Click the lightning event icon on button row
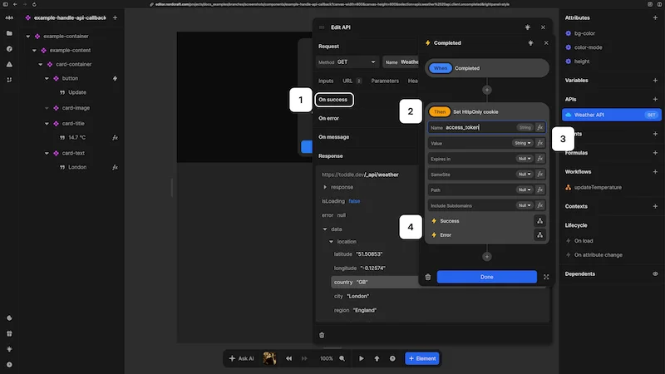The width and height of the screenshot is (665, 374). tap(115, 78)
